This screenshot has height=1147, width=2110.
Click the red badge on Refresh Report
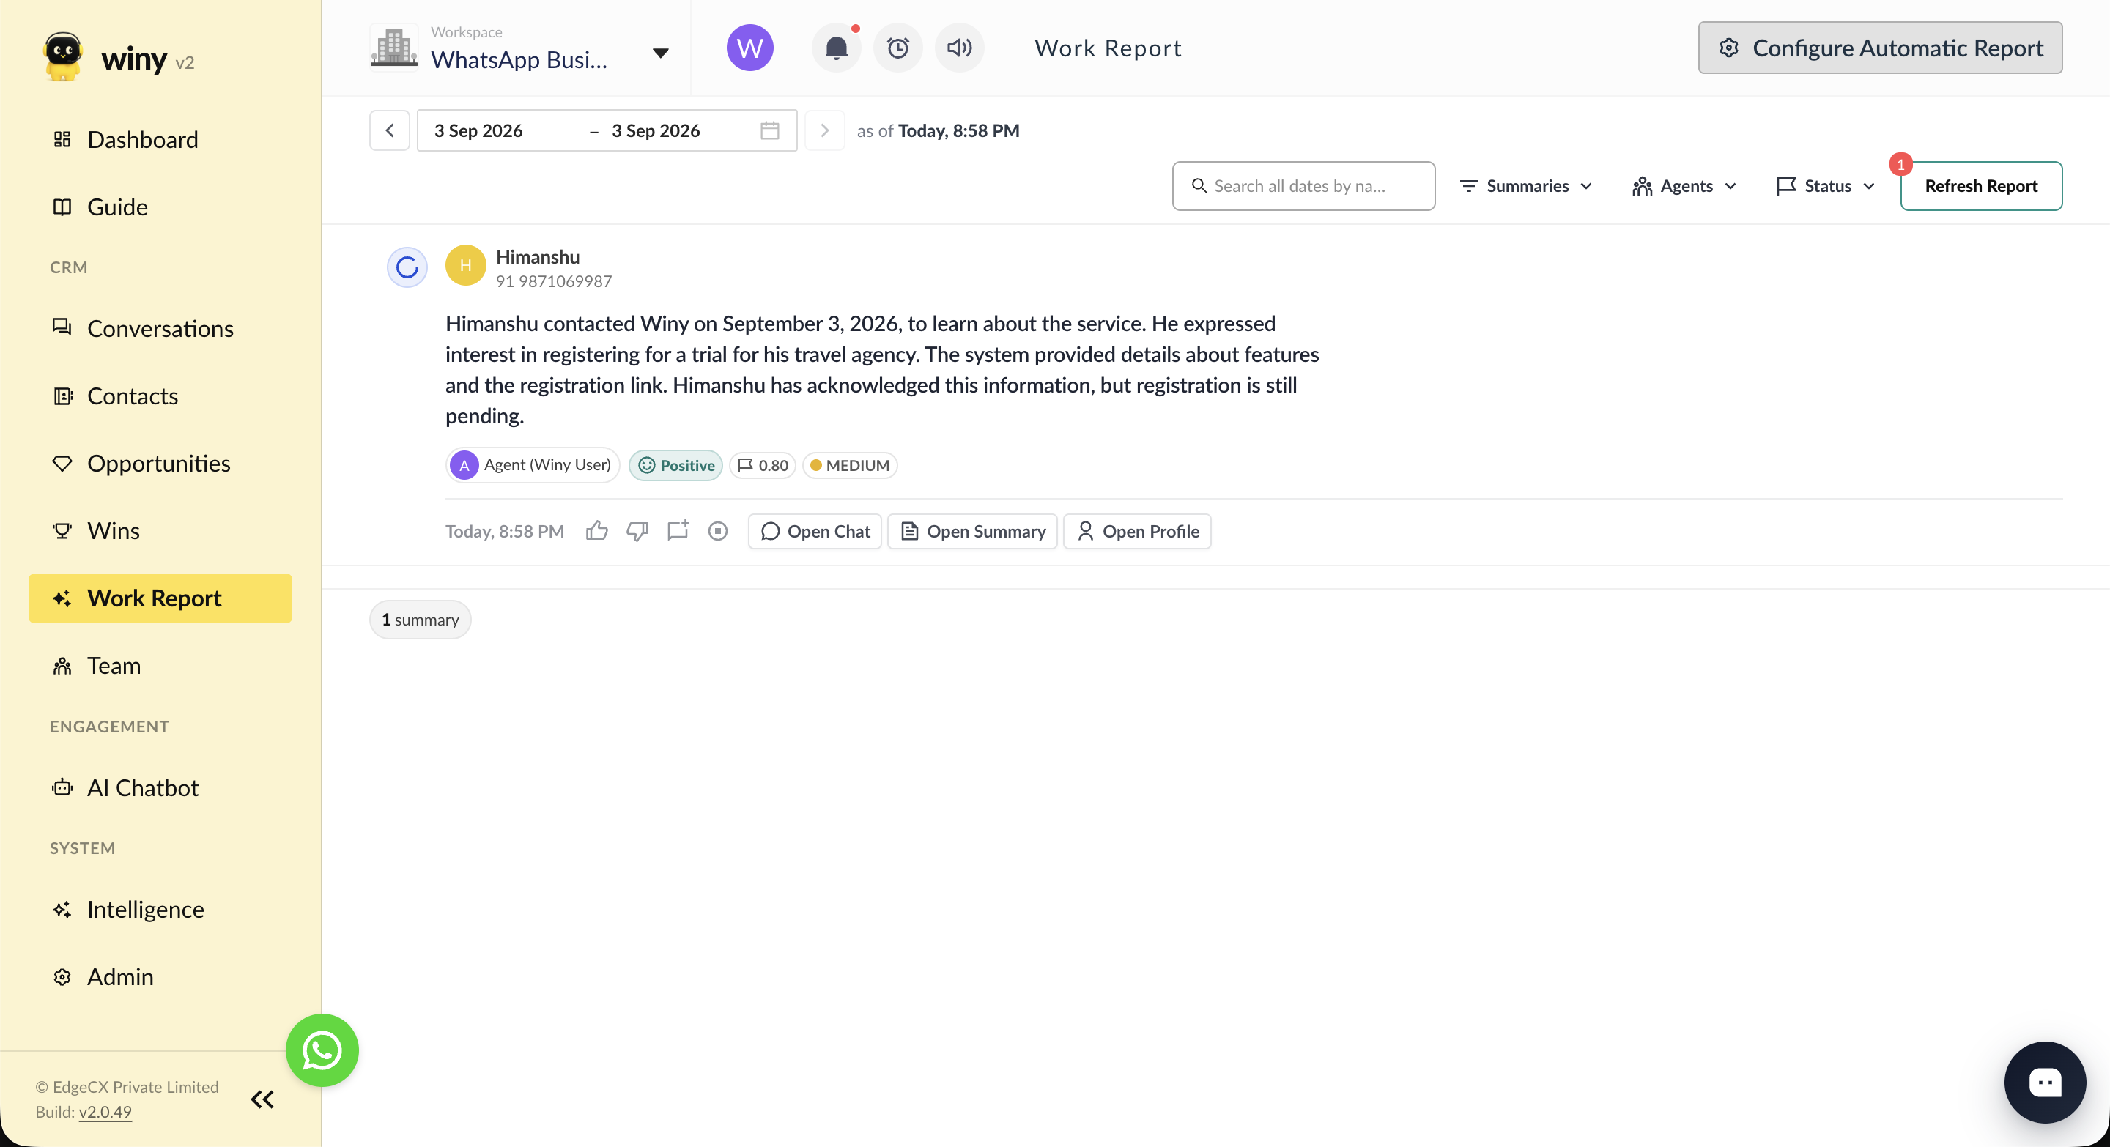(x=1900, y=165)
